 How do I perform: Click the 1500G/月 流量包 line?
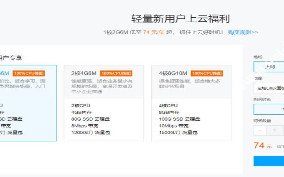coord(178,132)
